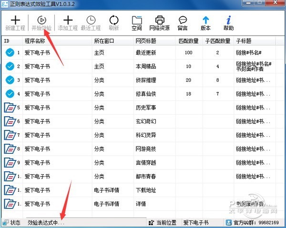Viewport: 286px width, 228px height.
Task: Open 最近工程 clock icon
Action: coord(91,20)
